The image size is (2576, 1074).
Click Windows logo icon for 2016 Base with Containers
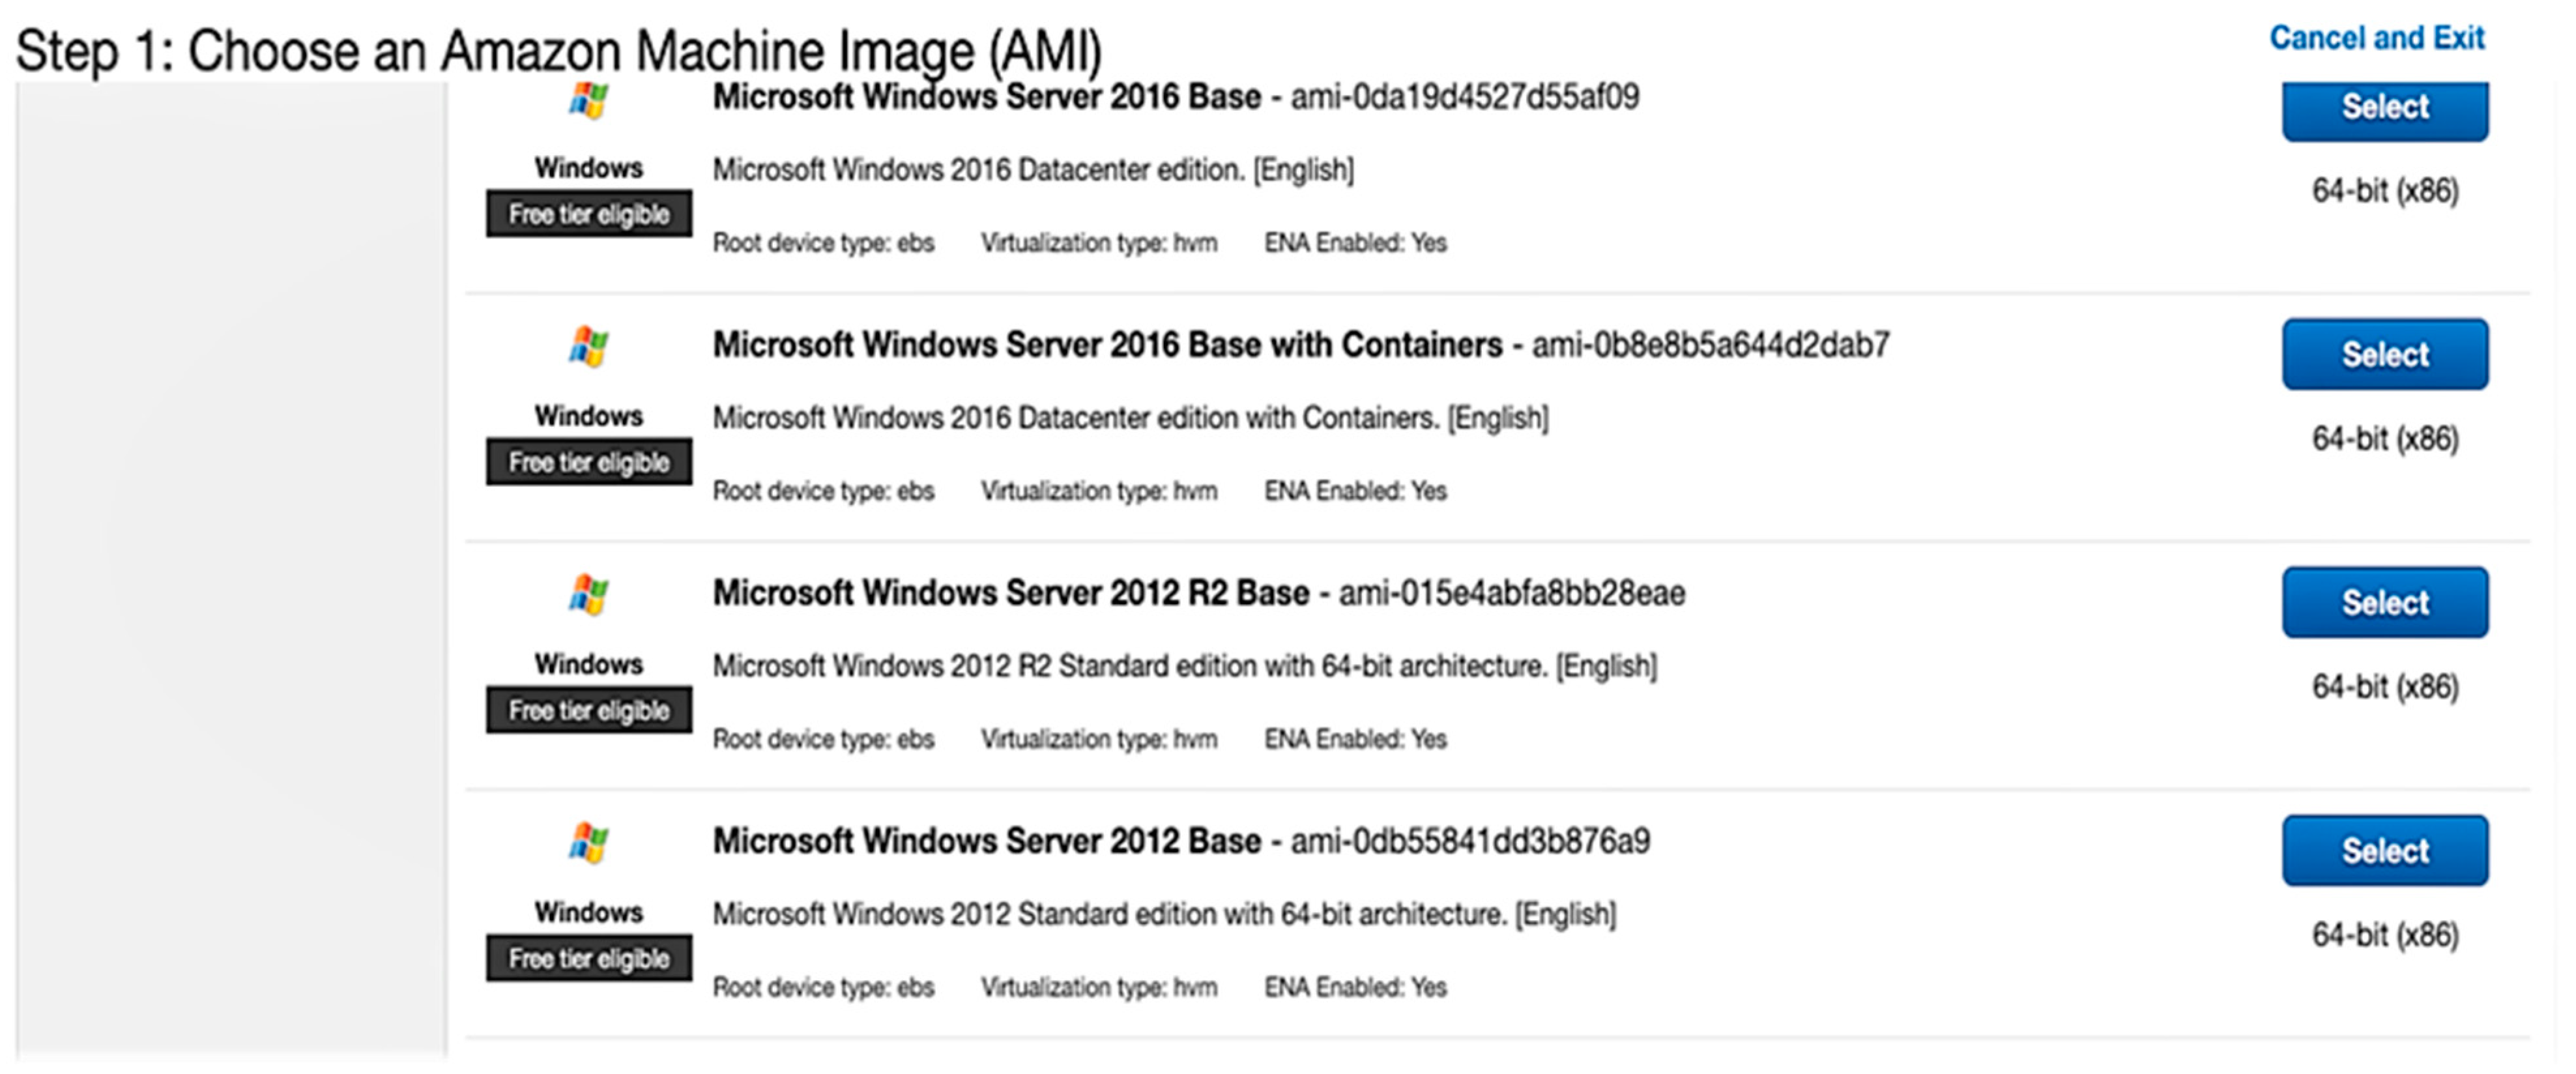click(588, 347)
